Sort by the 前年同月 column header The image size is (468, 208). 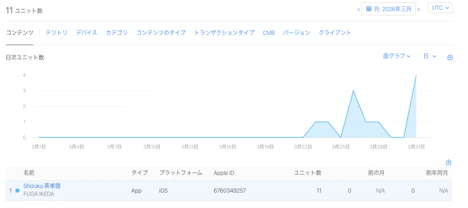tap(437, 173)
